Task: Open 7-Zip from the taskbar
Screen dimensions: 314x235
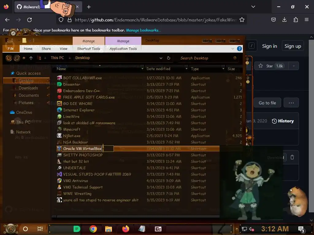Action: (x=158, y=229)
